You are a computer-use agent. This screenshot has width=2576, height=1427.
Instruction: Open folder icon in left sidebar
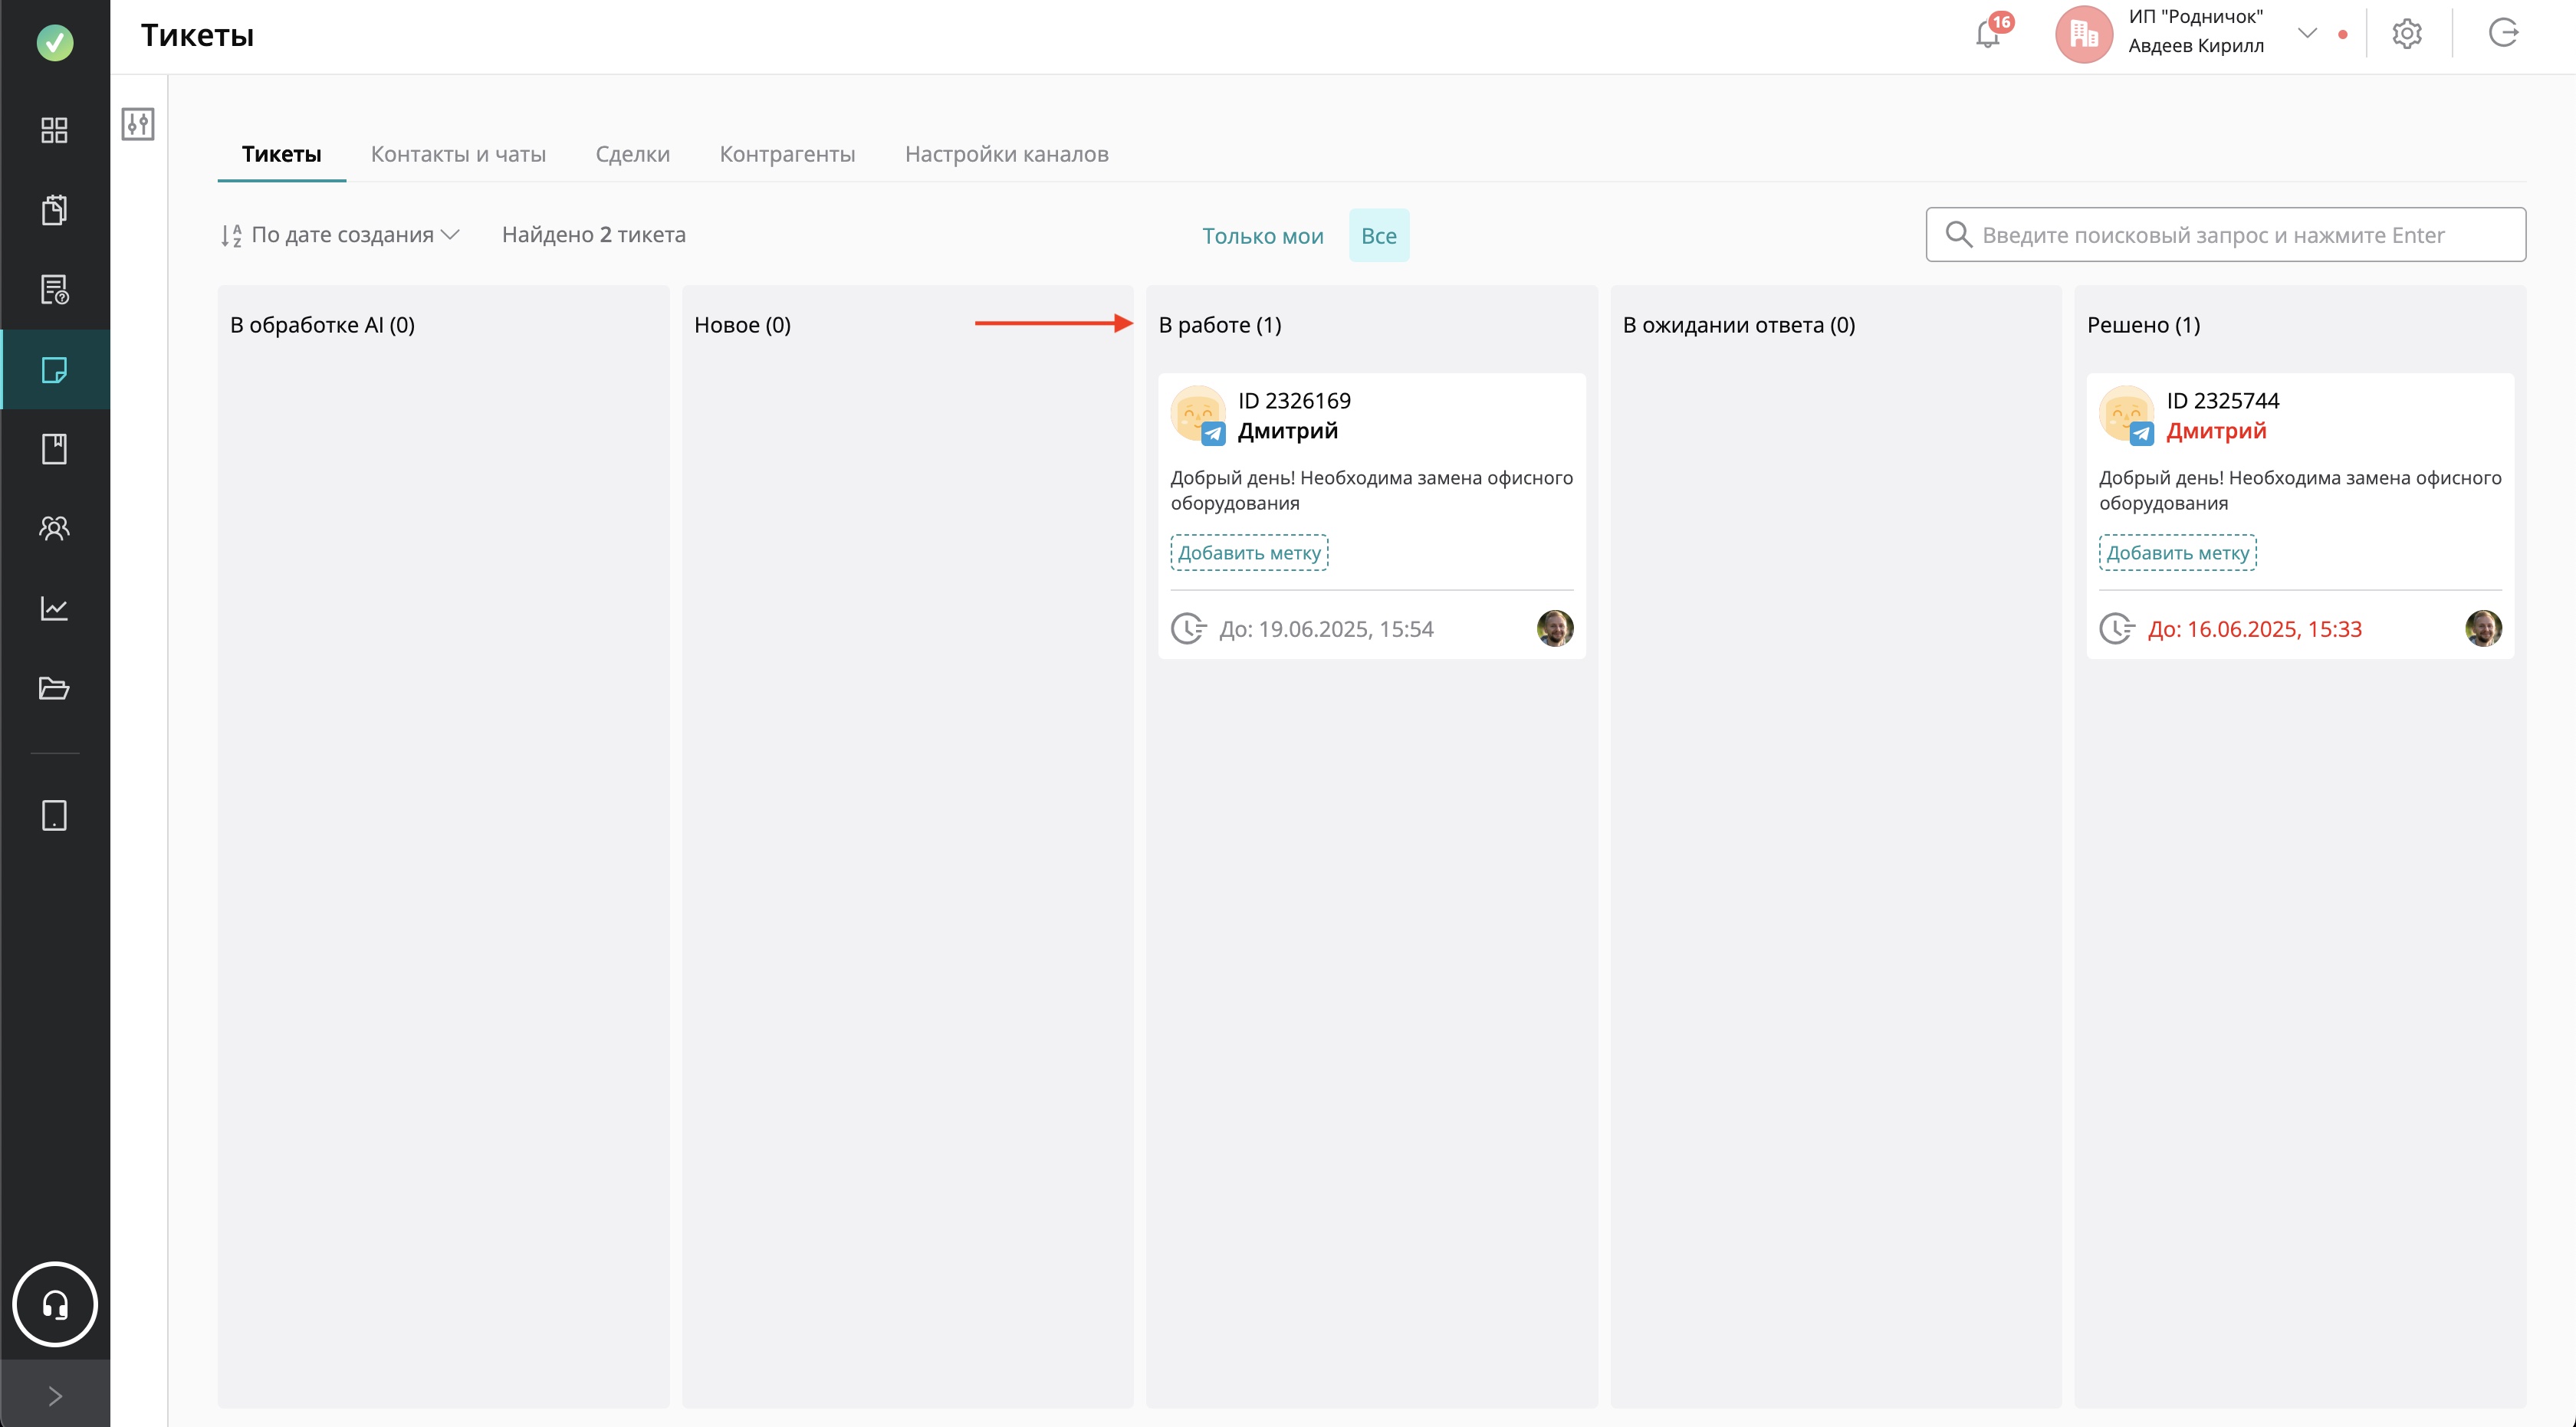coord(54,688)
